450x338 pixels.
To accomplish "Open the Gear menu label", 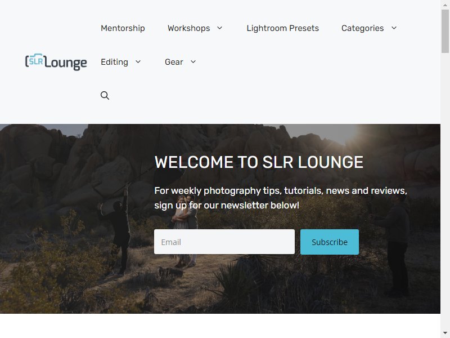I will (x=174, y=62).
